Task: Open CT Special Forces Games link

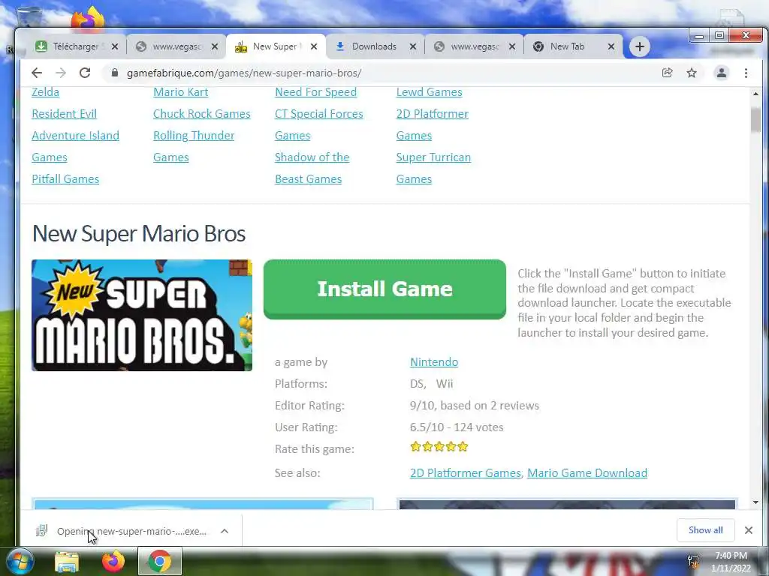Action: point(318,124)
